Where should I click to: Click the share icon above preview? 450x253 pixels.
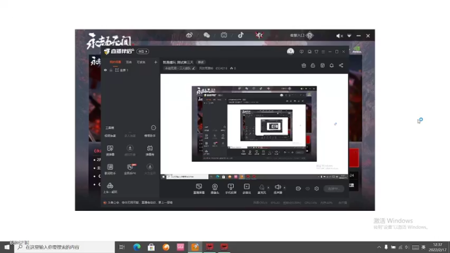click(x=341, y=65)
